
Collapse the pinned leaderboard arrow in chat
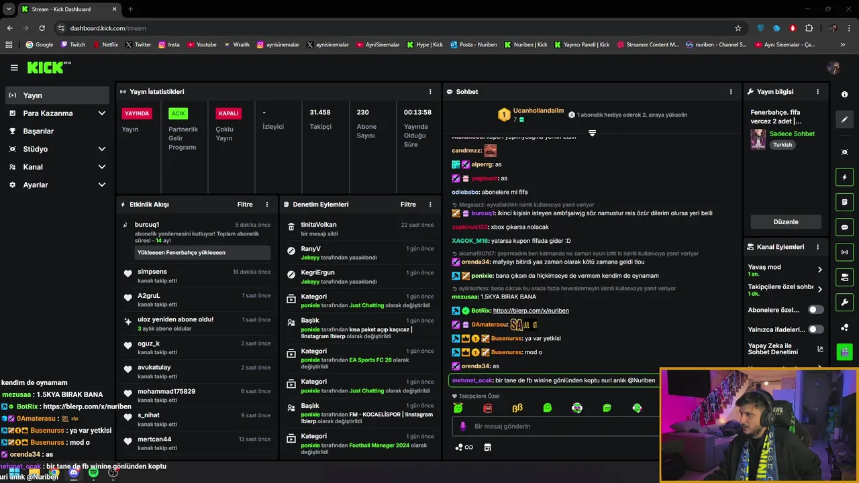click(x=592, y=133)
